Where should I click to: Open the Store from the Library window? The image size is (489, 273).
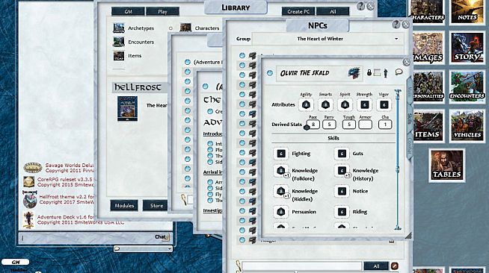pos(156,206)
